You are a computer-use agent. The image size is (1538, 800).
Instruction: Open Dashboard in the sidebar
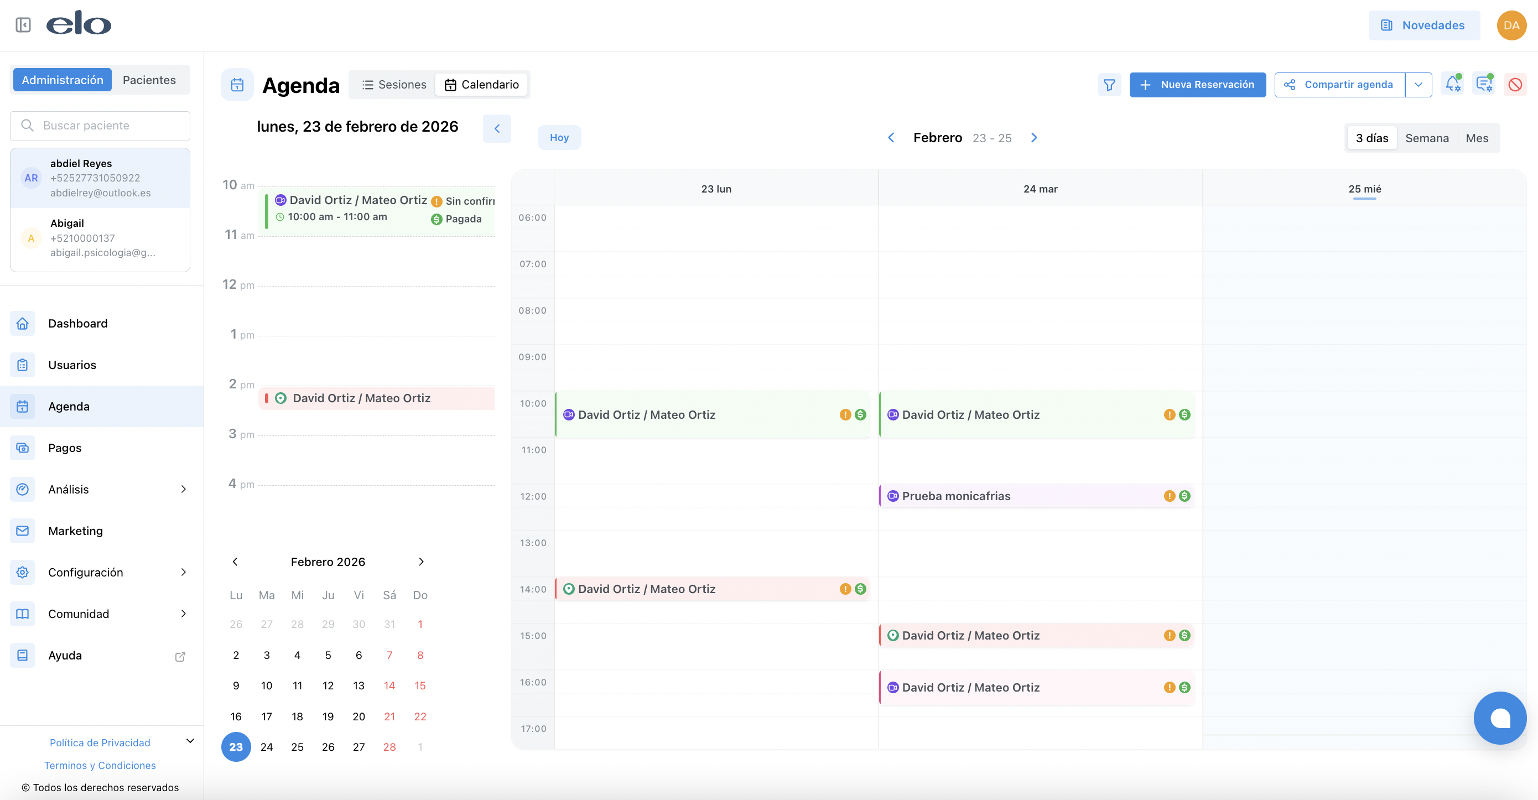77,324
